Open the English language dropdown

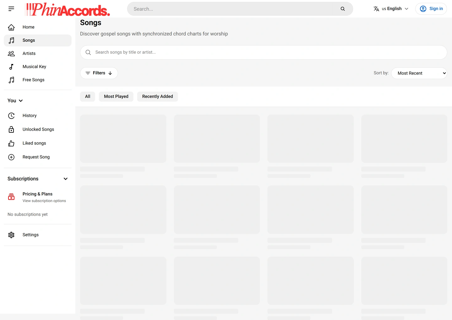click(391, 9)
